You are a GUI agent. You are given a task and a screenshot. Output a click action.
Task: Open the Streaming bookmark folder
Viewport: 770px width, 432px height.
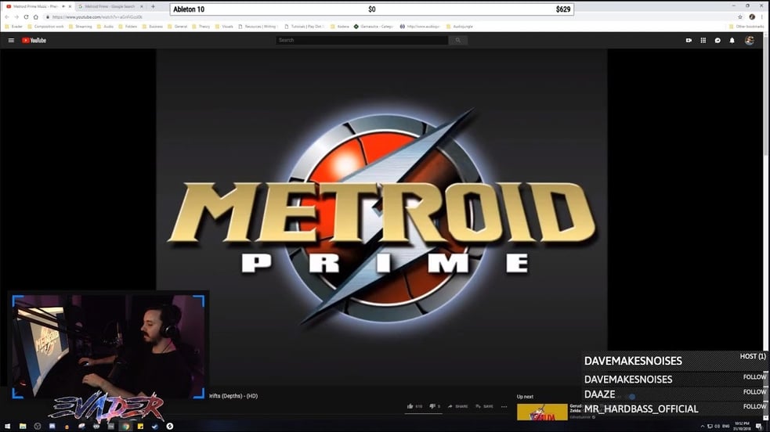81,27
